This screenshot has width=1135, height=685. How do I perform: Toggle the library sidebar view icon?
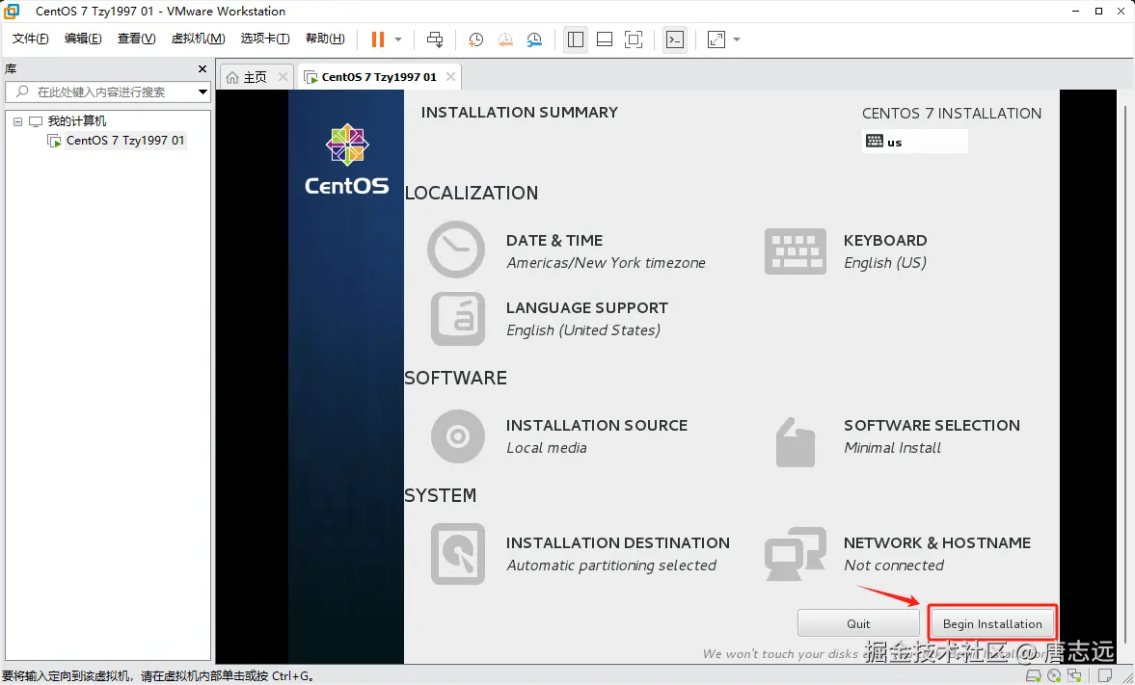point(576,40)
